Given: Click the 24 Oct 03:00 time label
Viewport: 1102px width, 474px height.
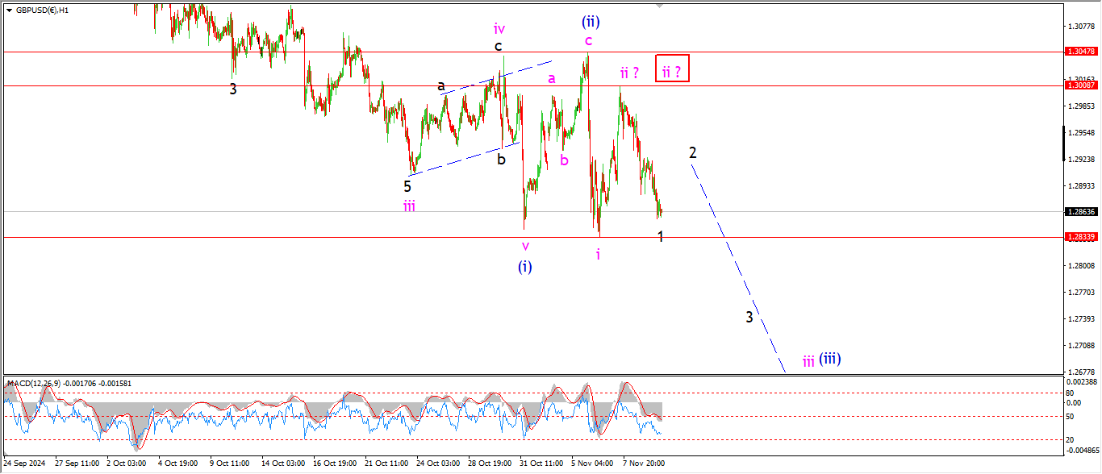Looking at the screenshot, I should click(x=437, y=464).
